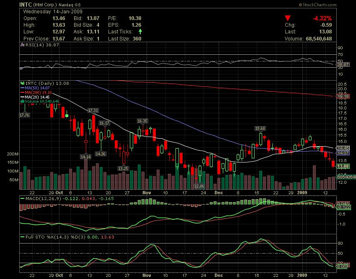Click the Ask value 13.11

tap(93, 32)
